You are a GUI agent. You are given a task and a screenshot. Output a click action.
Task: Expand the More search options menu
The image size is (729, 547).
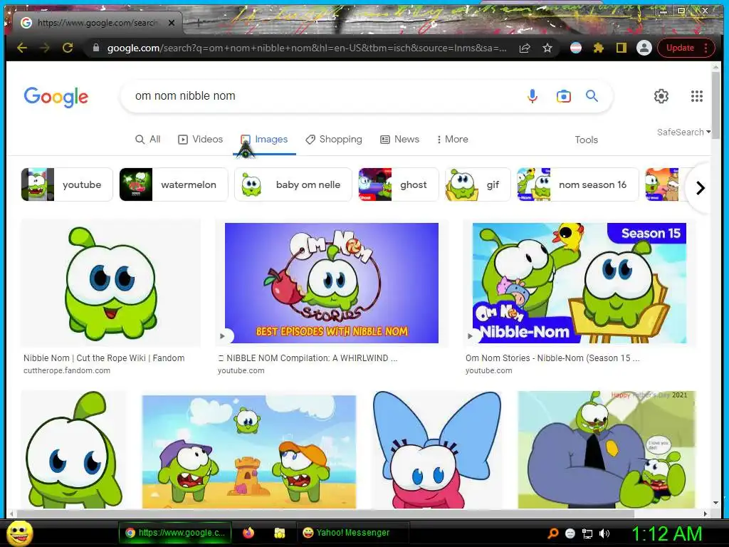pyautogui.click(x=452, y=139)
